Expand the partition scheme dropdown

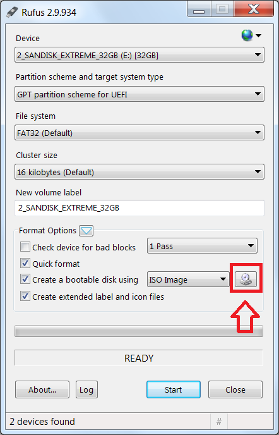[x=139, y=94]
